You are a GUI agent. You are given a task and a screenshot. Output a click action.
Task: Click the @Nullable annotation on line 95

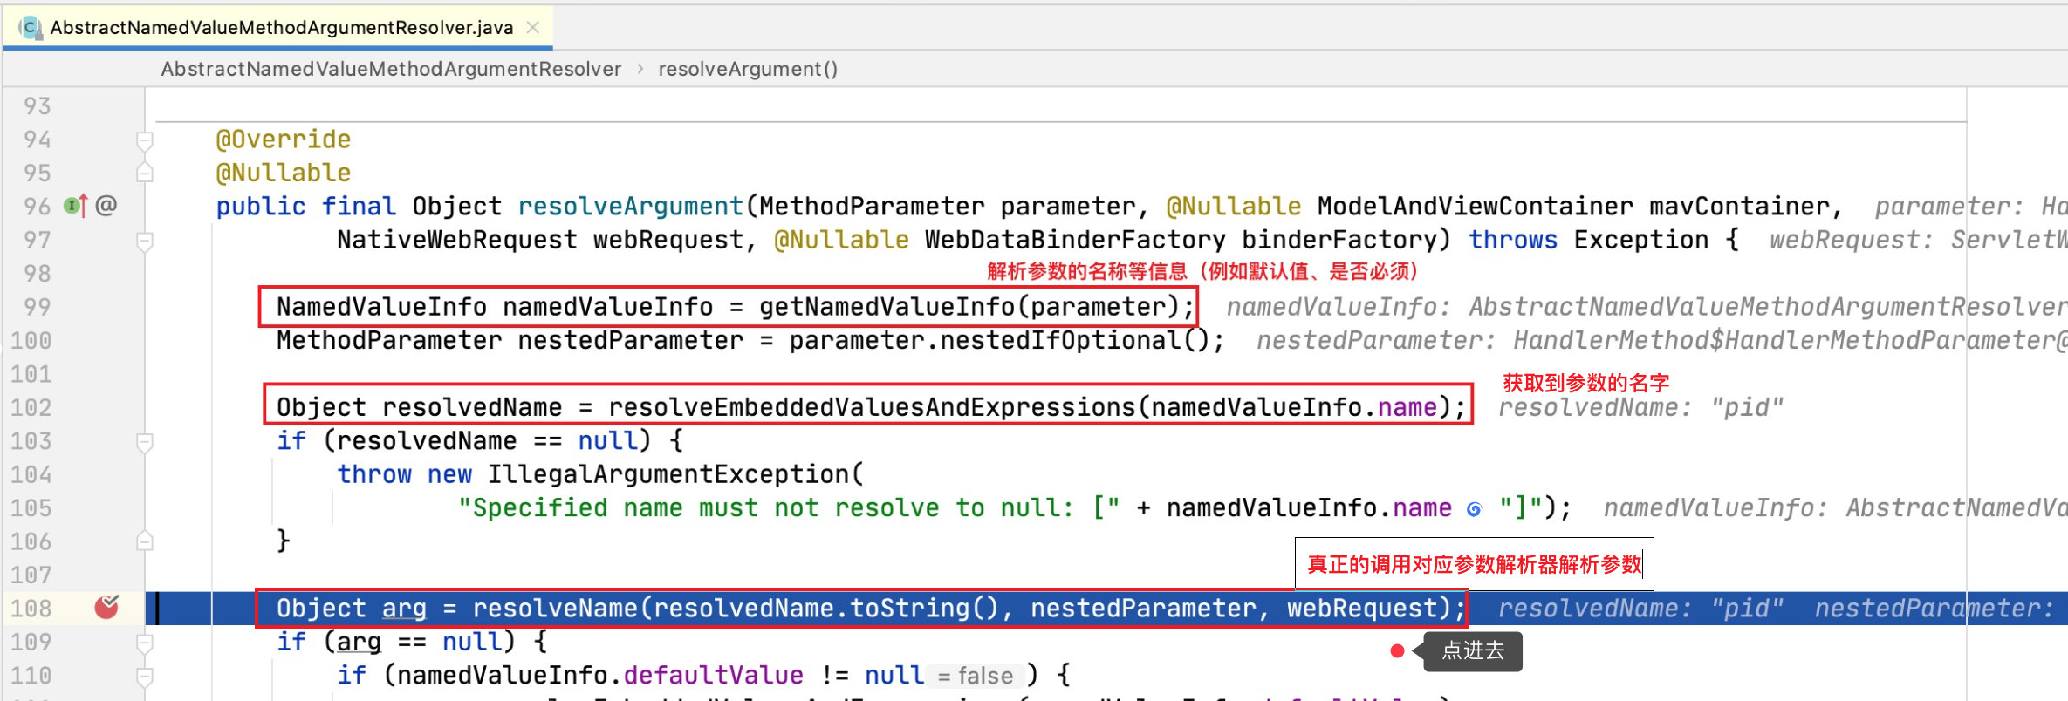pos(284,173)
